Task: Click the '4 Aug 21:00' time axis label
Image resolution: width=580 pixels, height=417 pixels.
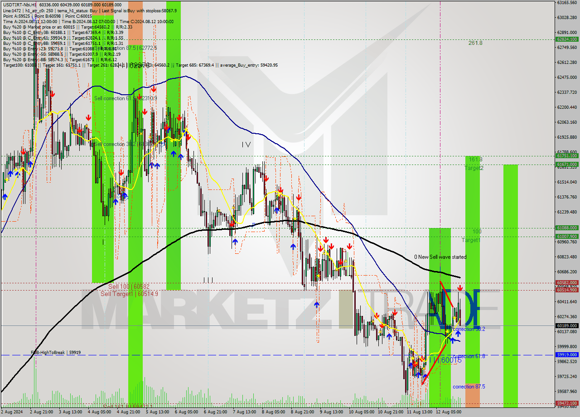Action: (x=128, y=412)
